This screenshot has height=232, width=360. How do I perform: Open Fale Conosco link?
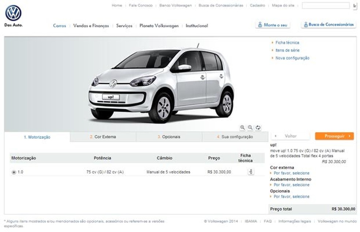(141, 5)
